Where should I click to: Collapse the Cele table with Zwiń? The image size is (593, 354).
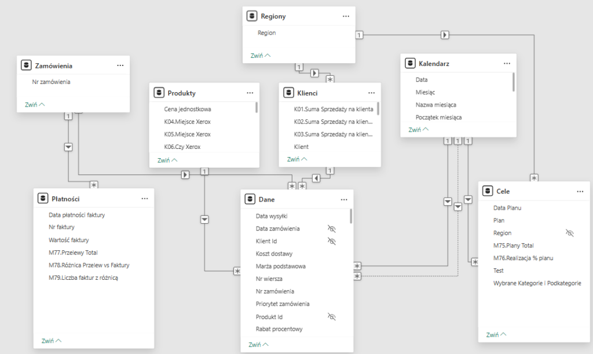point(496,335)
